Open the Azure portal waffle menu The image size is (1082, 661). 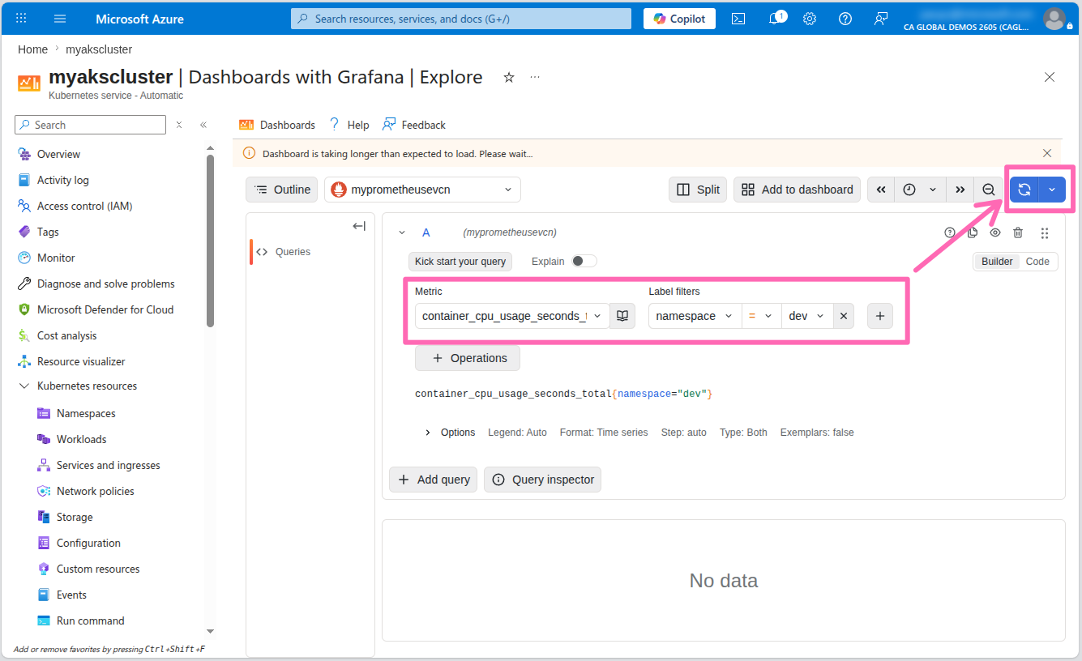[21, 19]
